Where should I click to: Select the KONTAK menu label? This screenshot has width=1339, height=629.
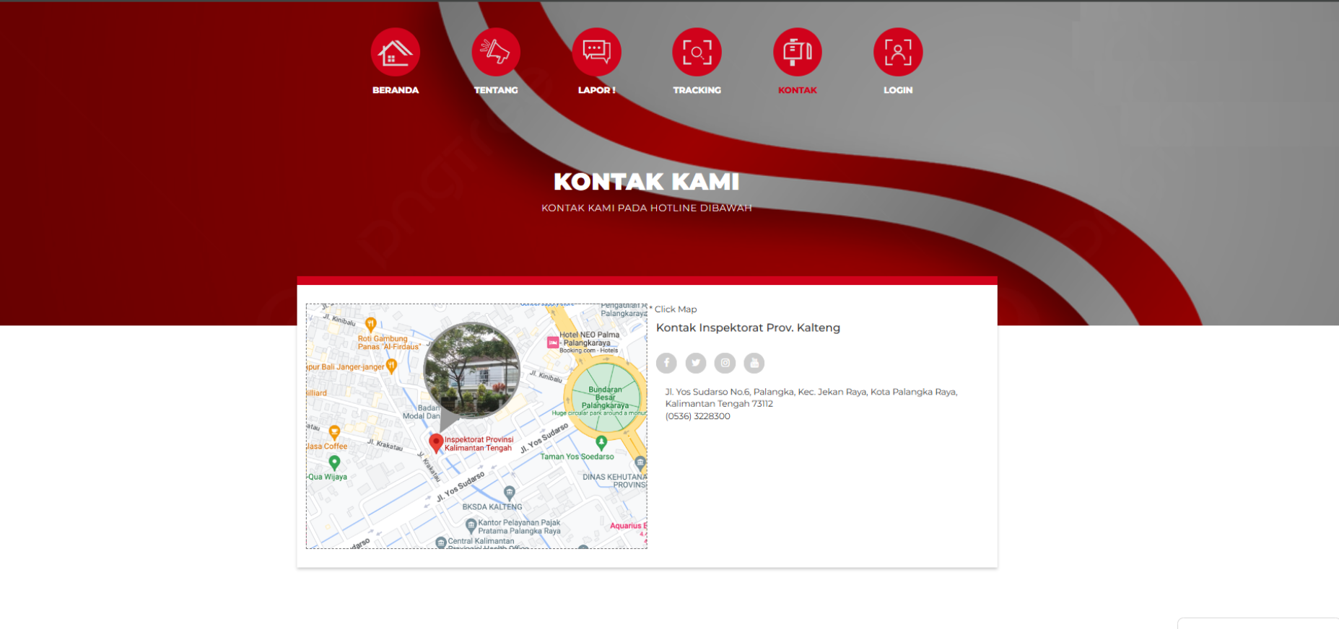point(798,90)
